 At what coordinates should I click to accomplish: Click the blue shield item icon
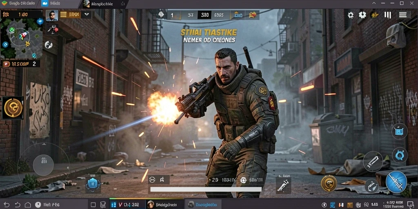[93, 184]
